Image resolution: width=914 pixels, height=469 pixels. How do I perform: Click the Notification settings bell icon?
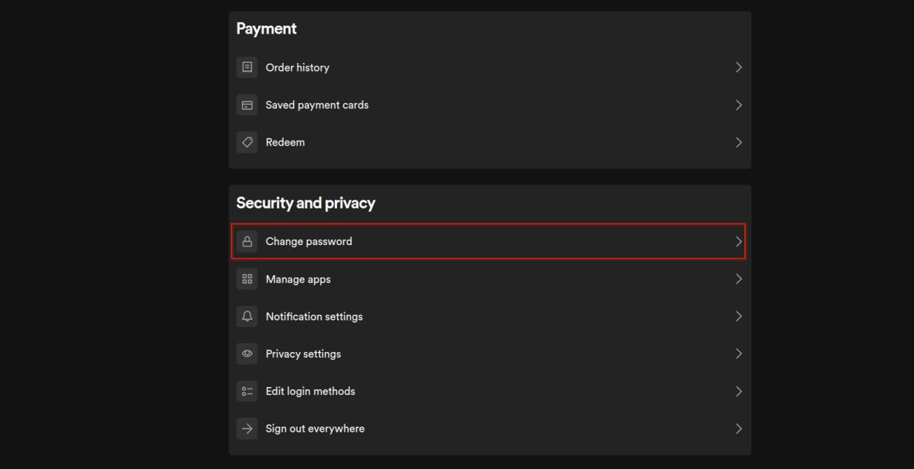pyautogui.click(x=246, y=316)
